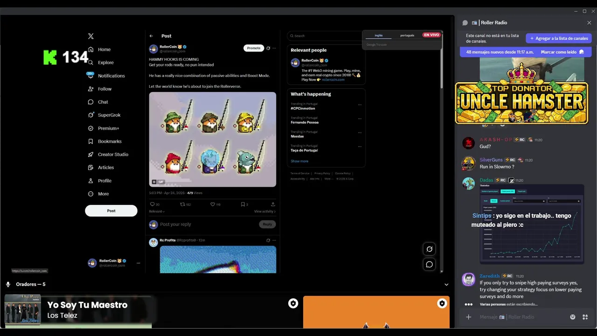This screenshot has width=597, height=336.
Task: Open Moedas trend options dots
Action: pos(360,133)
